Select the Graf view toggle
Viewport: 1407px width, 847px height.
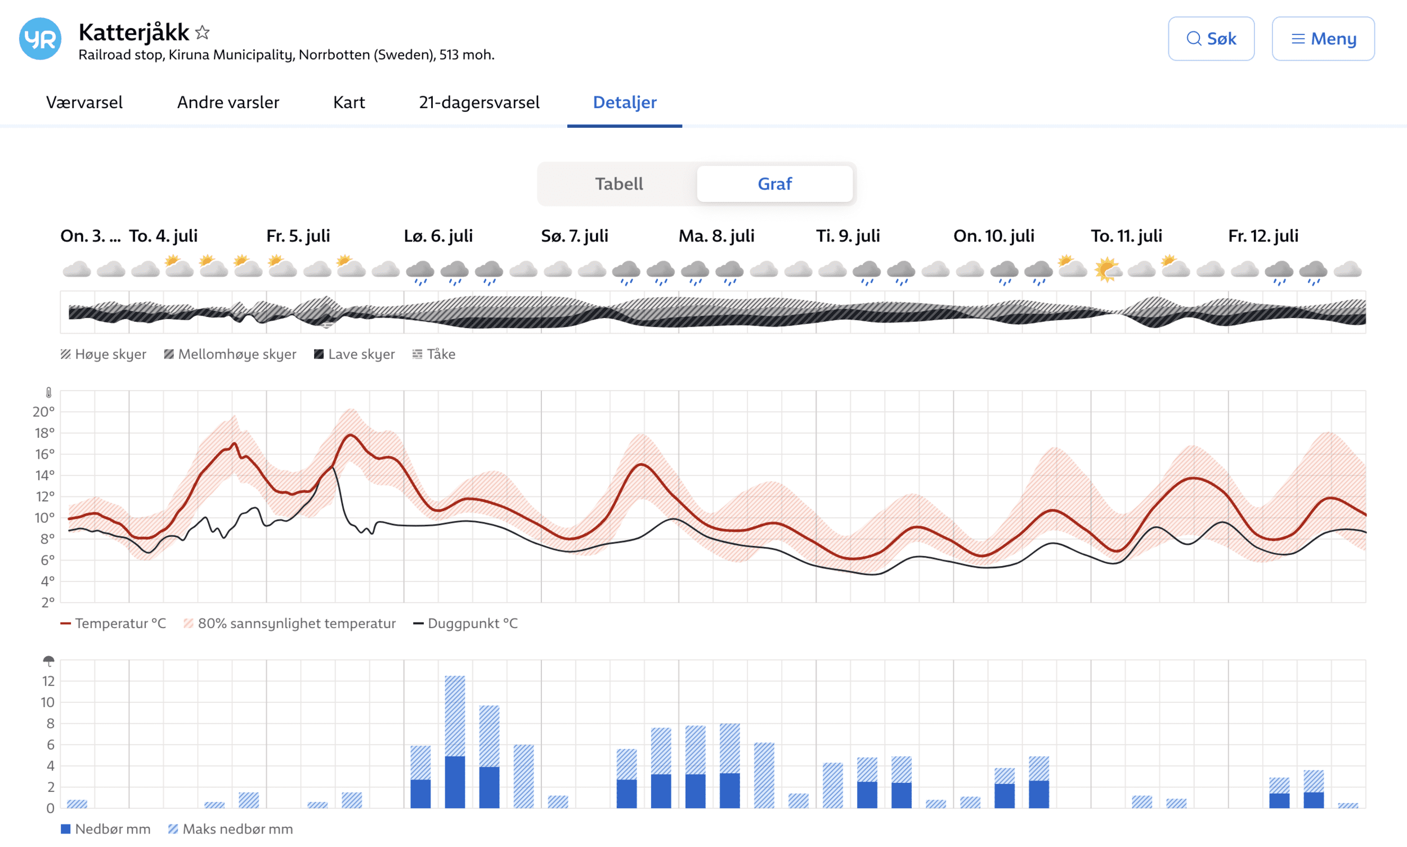click(x=774, y=184)
